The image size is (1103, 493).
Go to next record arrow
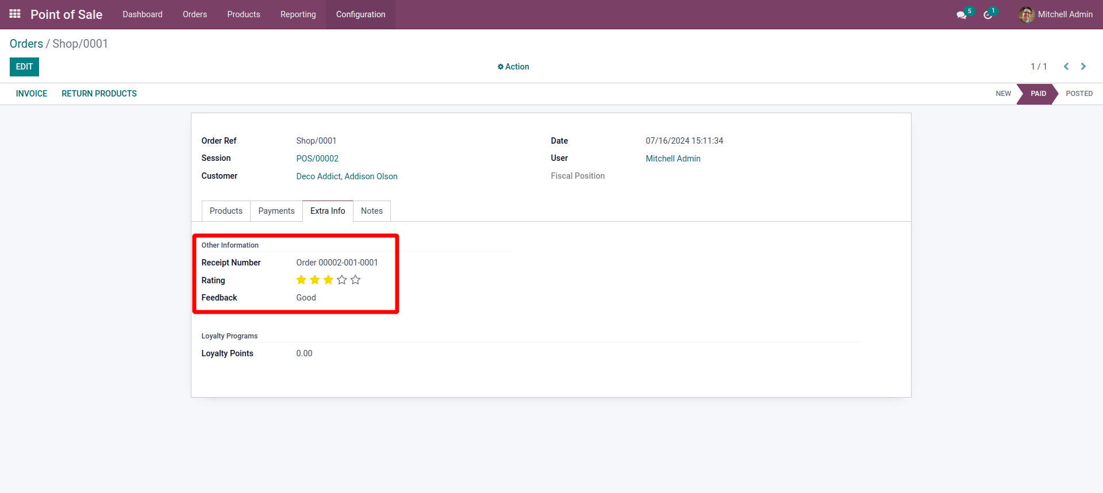pos(1083,67)
